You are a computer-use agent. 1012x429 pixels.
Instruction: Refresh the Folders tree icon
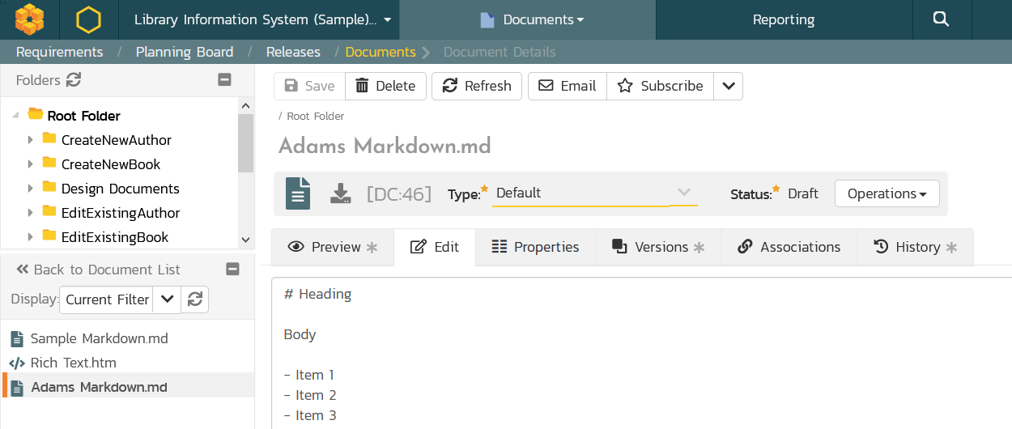click(x=74, y=80)
